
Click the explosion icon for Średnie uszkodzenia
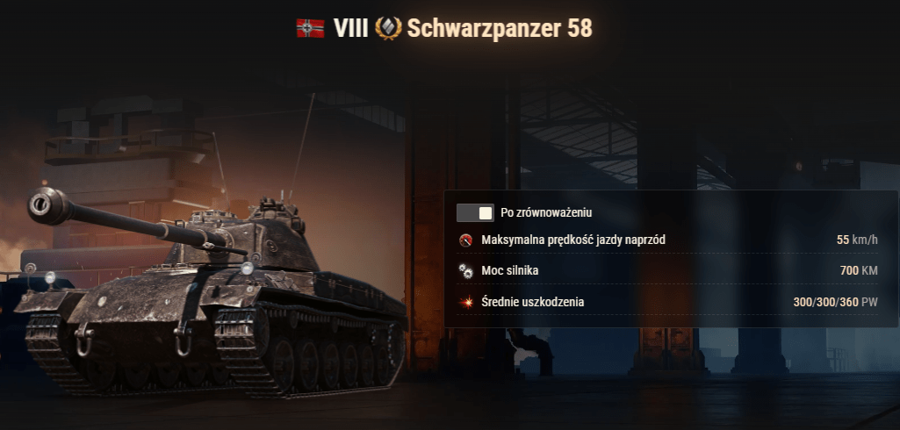tap(466, 302)
